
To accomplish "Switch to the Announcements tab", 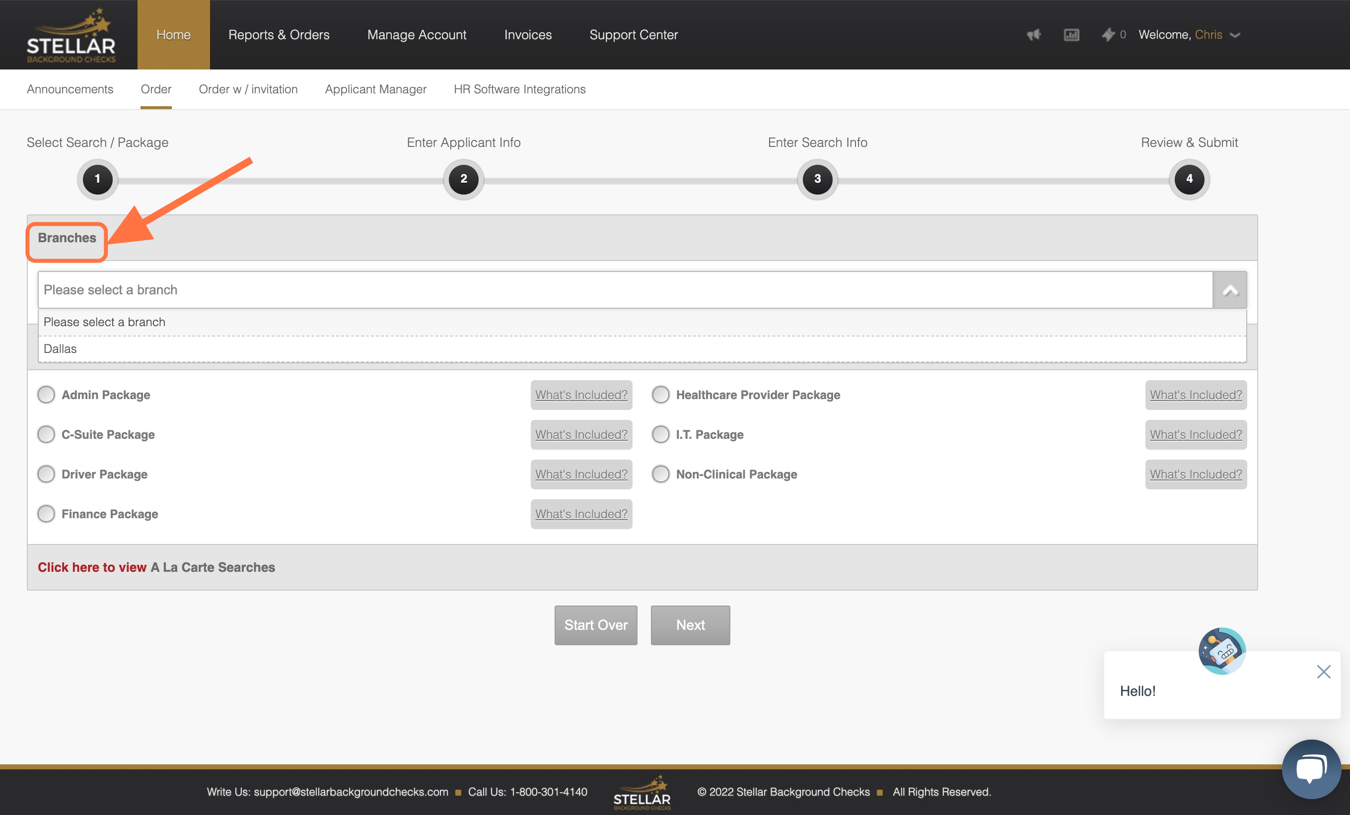I will coord(70,89).
